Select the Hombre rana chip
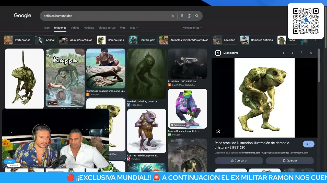 (x=111, y=40)
